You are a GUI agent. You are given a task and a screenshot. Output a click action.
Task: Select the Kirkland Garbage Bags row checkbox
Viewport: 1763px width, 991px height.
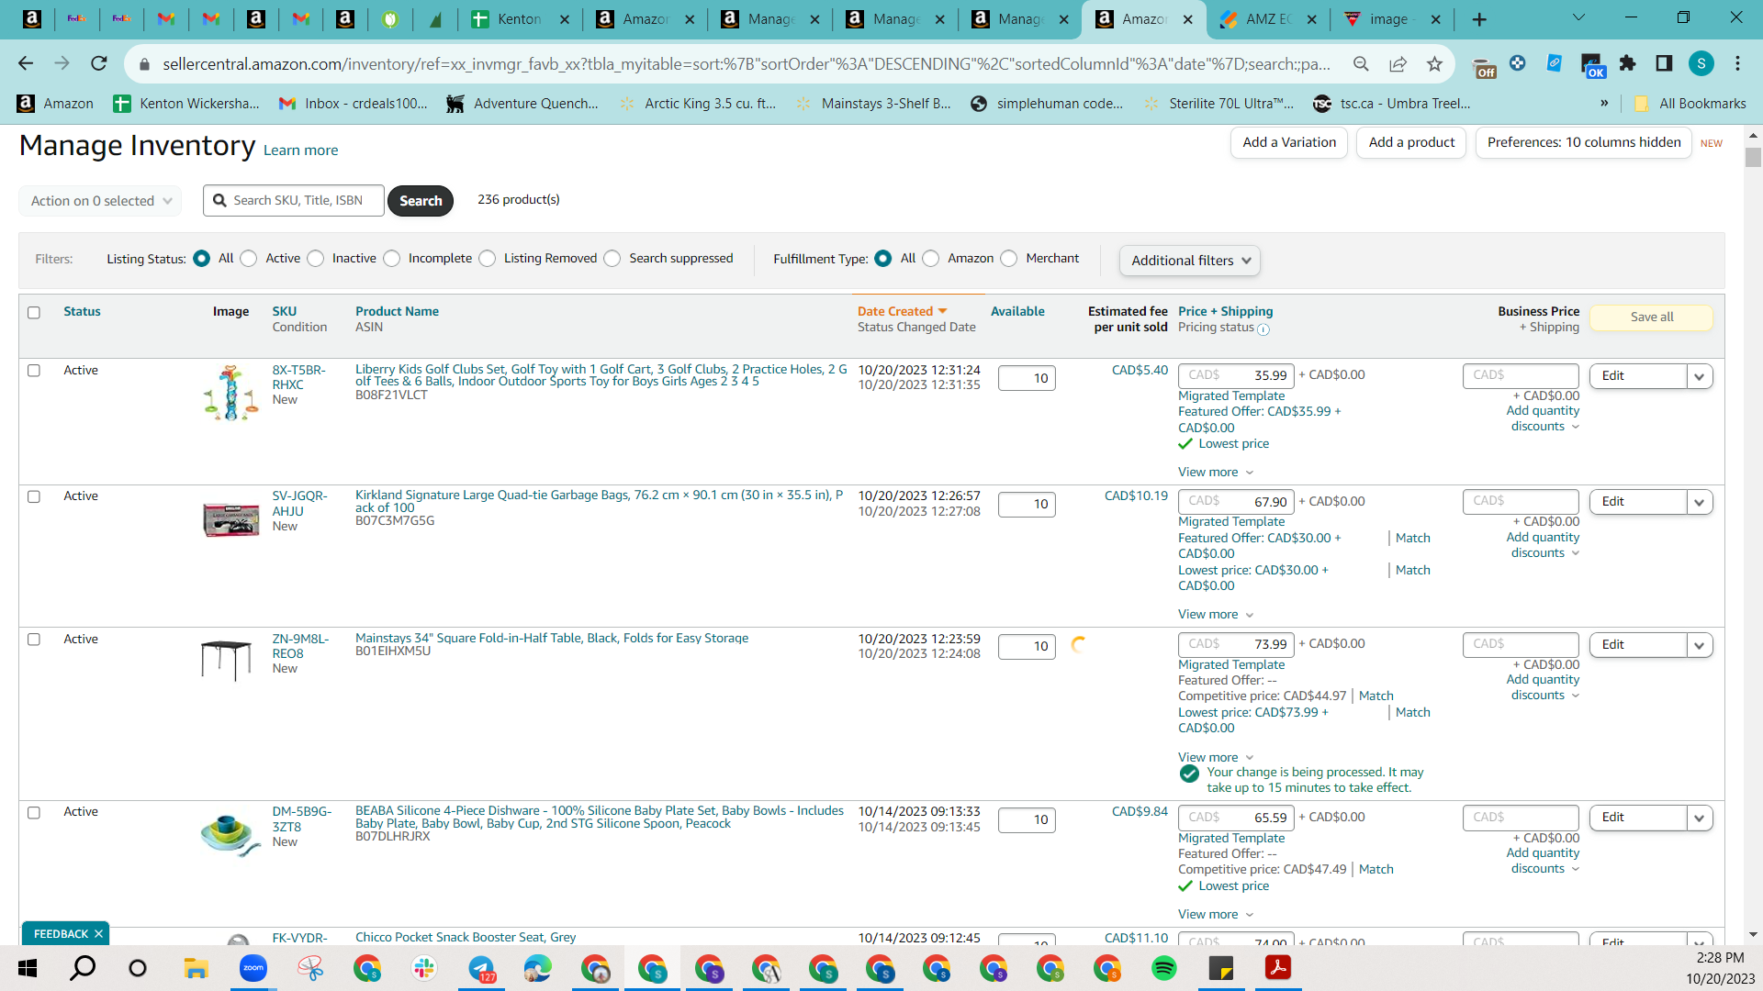tap(34, 496)
